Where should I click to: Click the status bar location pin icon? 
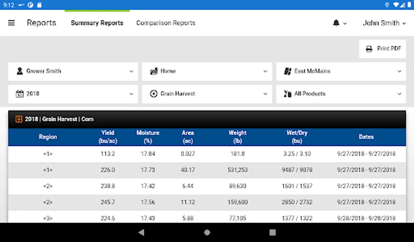(x=387, y=5)
